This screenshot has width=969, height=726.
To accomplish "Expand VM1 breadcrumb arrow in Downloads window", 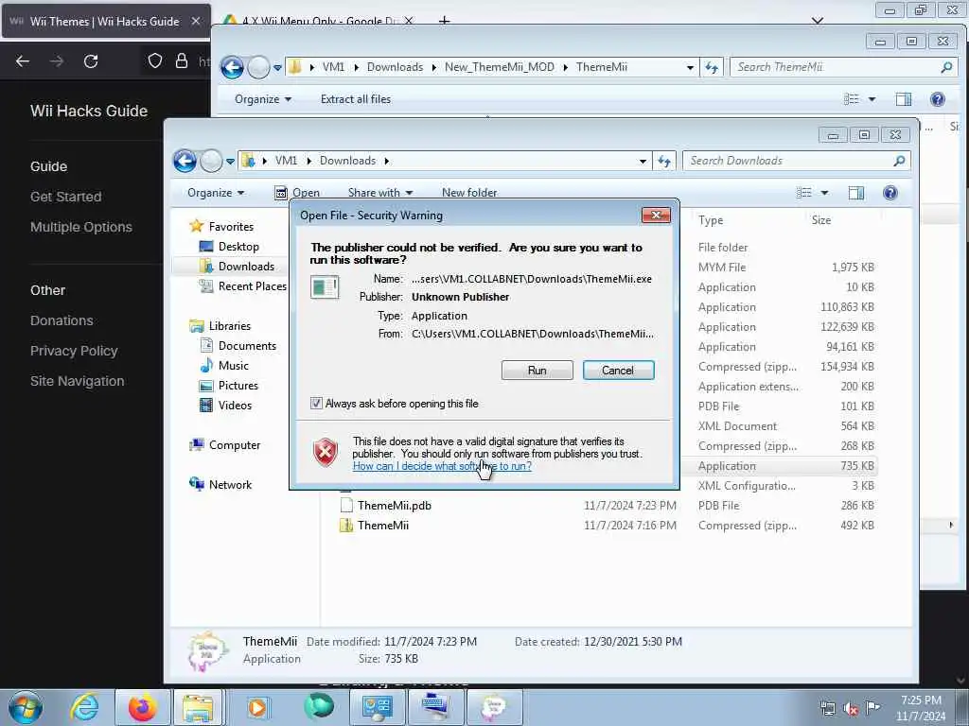I will click(309, 161).
